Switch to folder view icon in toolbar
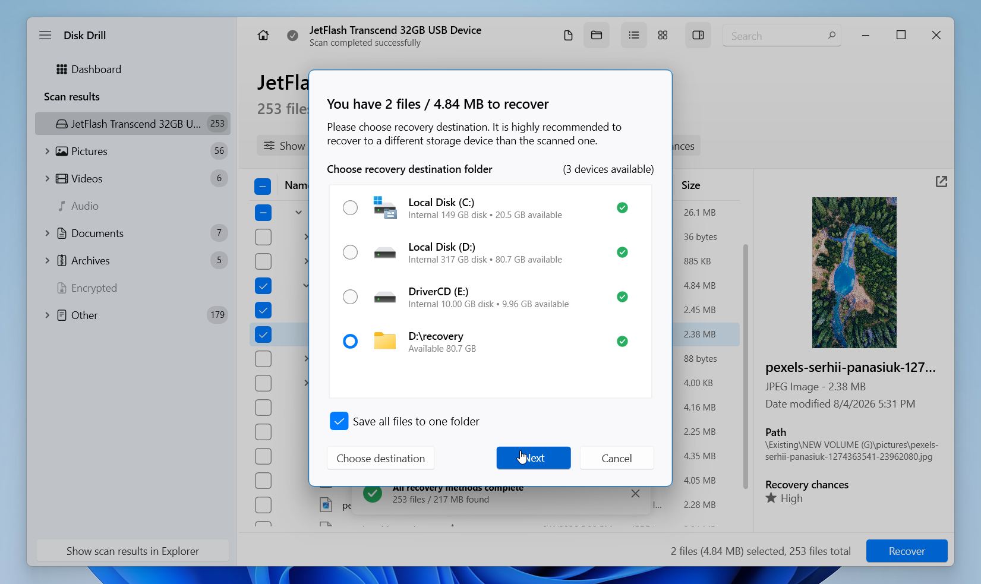 597,36
